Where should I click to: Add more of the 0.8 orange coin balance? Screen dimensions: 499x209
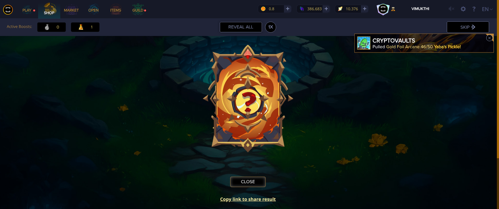tap(288, 9)
